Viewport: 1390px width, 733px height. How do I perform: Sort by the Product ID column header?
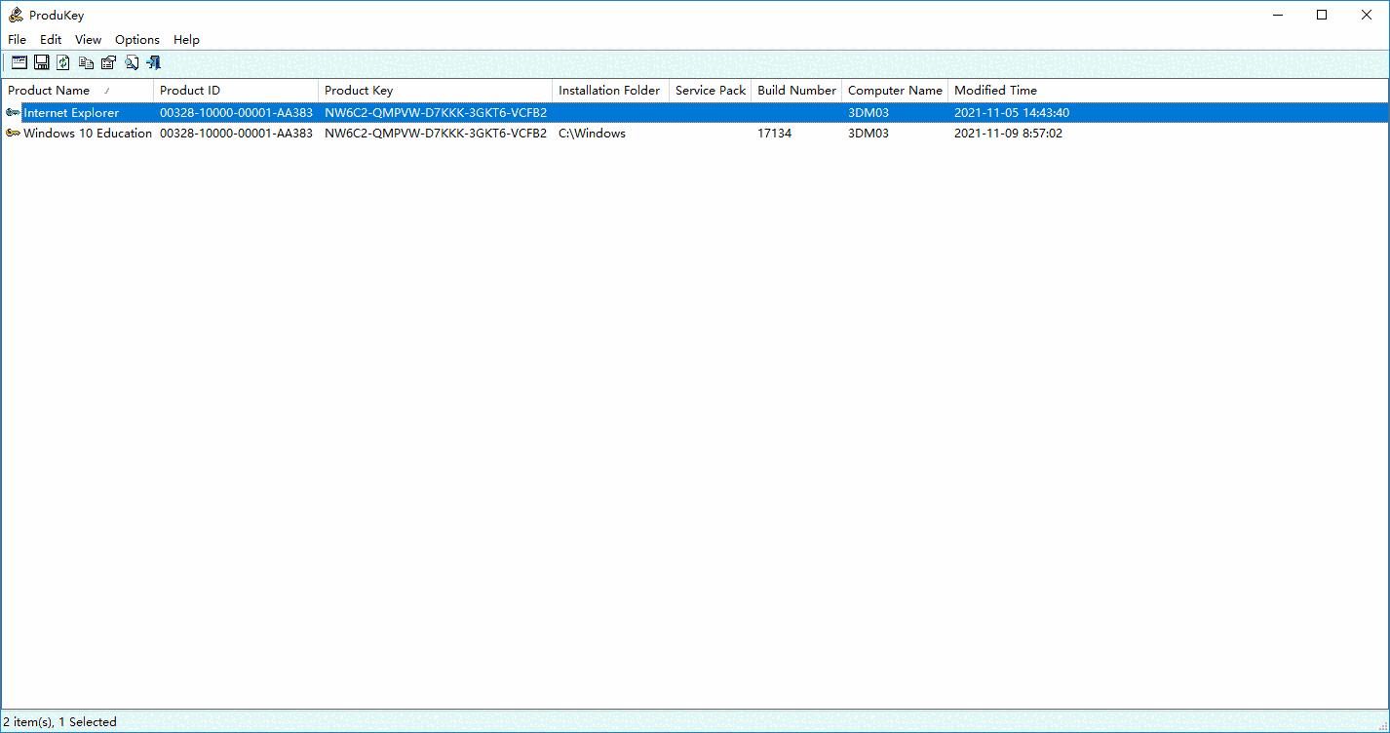[237, 91]
